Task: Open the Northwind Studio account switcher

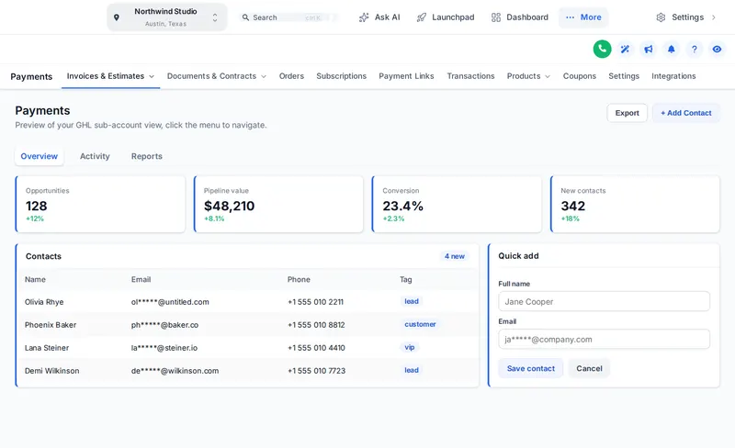Action: pyautogui.click(x=167, y=17)
